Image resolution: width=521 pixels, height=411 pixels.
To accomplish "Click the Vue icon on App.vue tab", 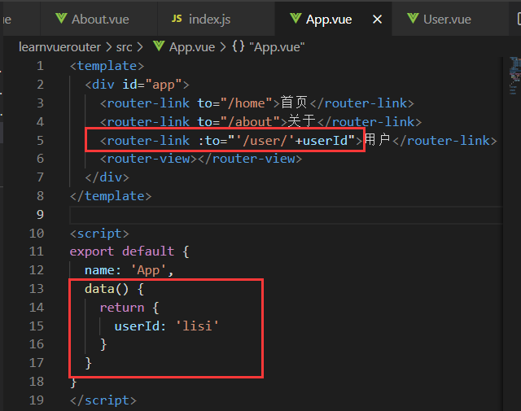I will (296, 18).
